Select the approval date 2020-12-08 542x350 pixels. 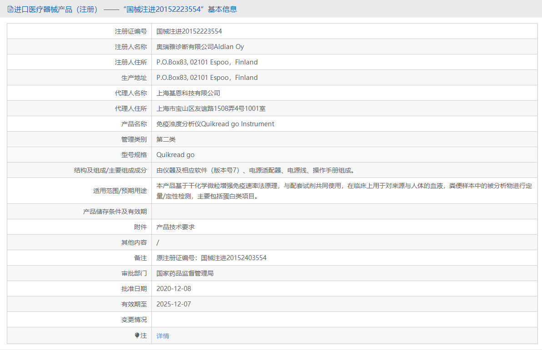pos(174,288)
